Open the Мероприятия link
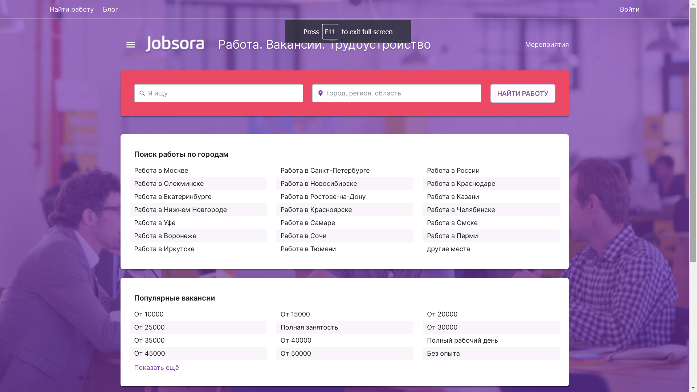 547,45
